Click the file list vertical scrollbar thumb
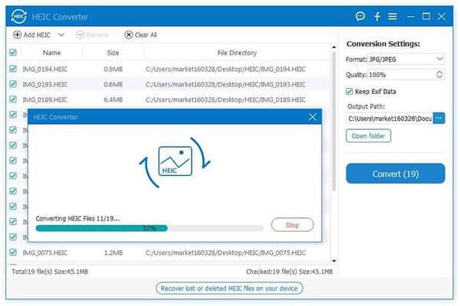The height and width of the screenshot is (306, 460). (333, 122)
